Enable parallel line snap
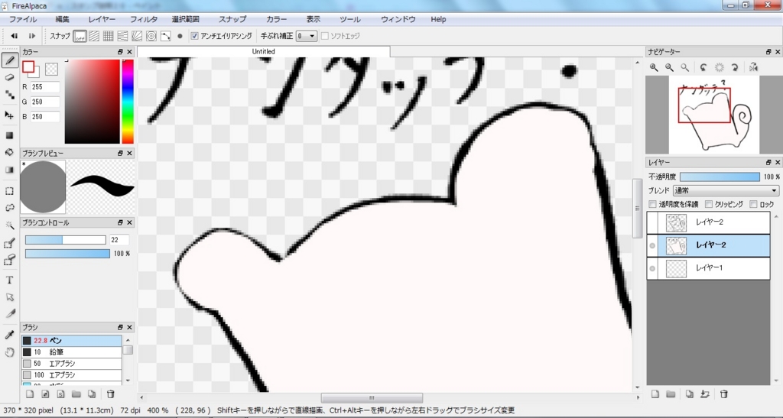Image resolution: width=783 pixels, height=418 pixels. pyautogui.click(x=94, y=36)
